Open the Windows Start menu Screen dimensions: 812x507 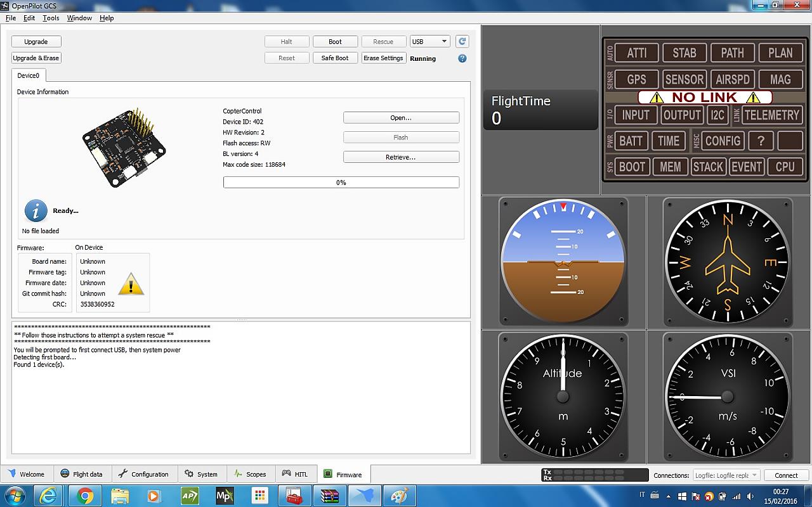pyautogui.click(x=14, y=496)
